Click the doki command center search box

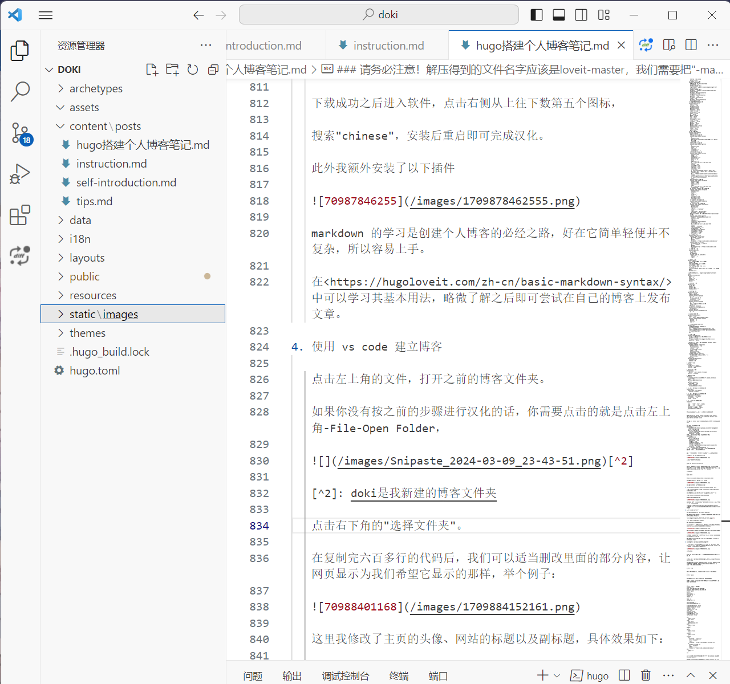point(379,15)
